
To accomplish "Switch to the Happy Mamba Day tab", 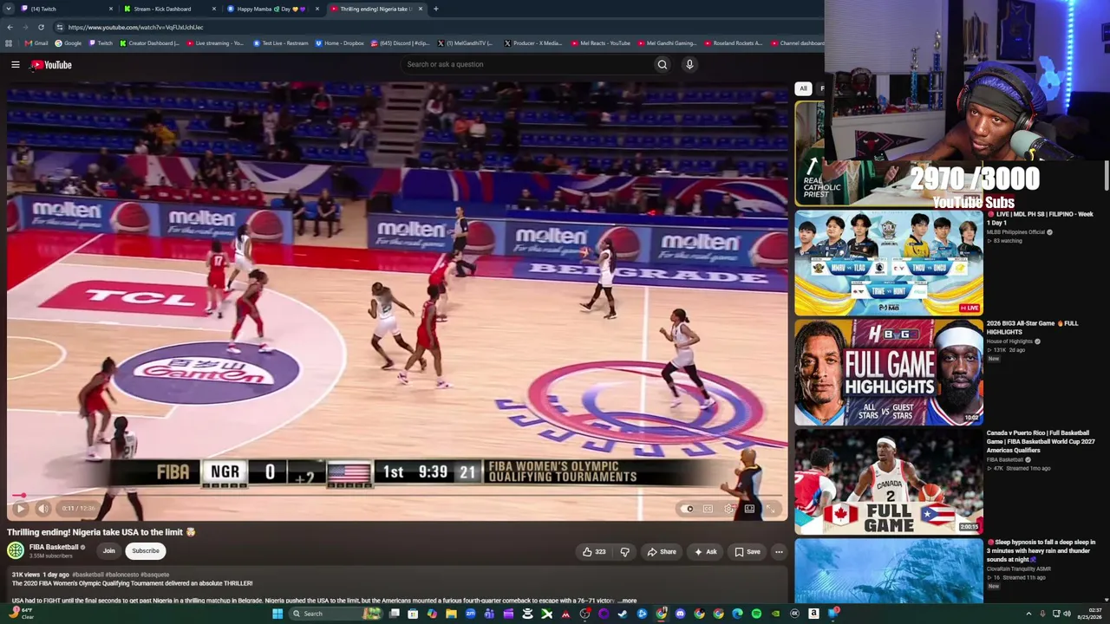I will [x=272, y=9].
